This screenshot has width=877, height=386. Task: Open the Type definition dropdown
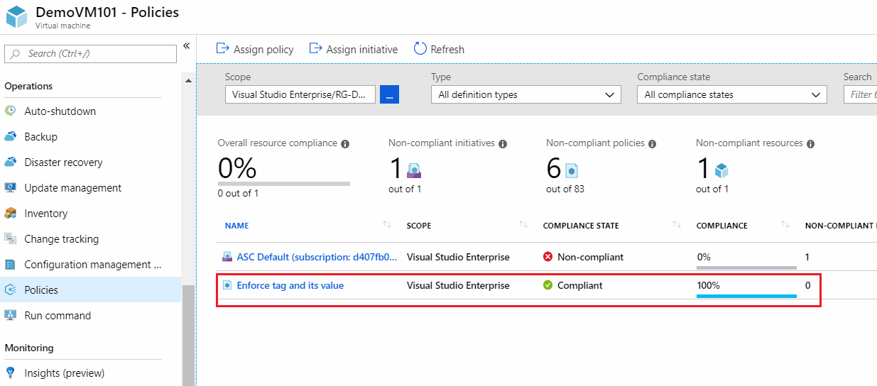point(526,94)
